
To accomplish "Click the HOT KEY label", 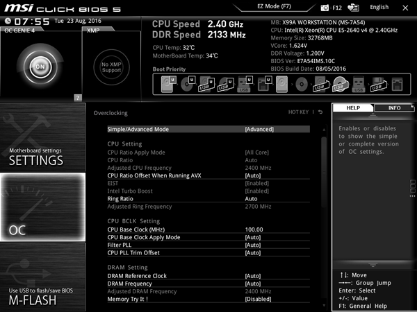I will 298,112.
